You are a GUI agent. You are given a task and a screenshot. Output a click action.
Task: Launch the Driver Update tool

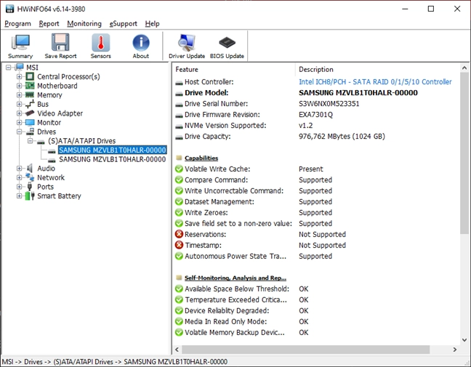187,47
